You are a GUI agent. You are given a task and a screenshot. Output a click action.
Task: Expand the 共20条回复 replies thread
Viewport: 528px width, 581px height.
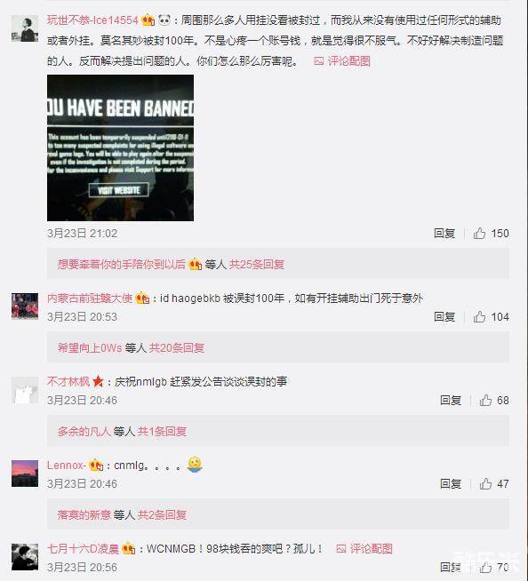point(177,347)
